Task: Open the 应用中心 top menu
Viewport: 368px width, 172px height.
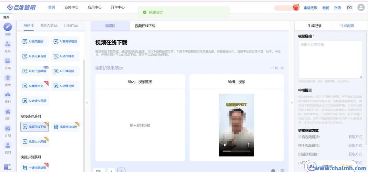Action: pos(94,7)
